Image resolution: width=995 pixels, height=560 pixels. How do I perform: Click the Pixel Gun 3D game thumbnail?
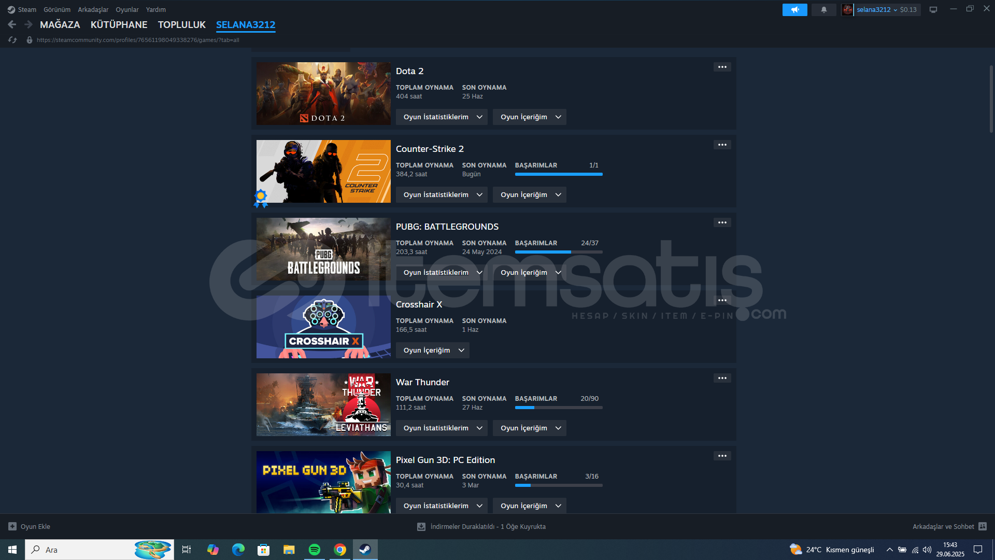323,482
